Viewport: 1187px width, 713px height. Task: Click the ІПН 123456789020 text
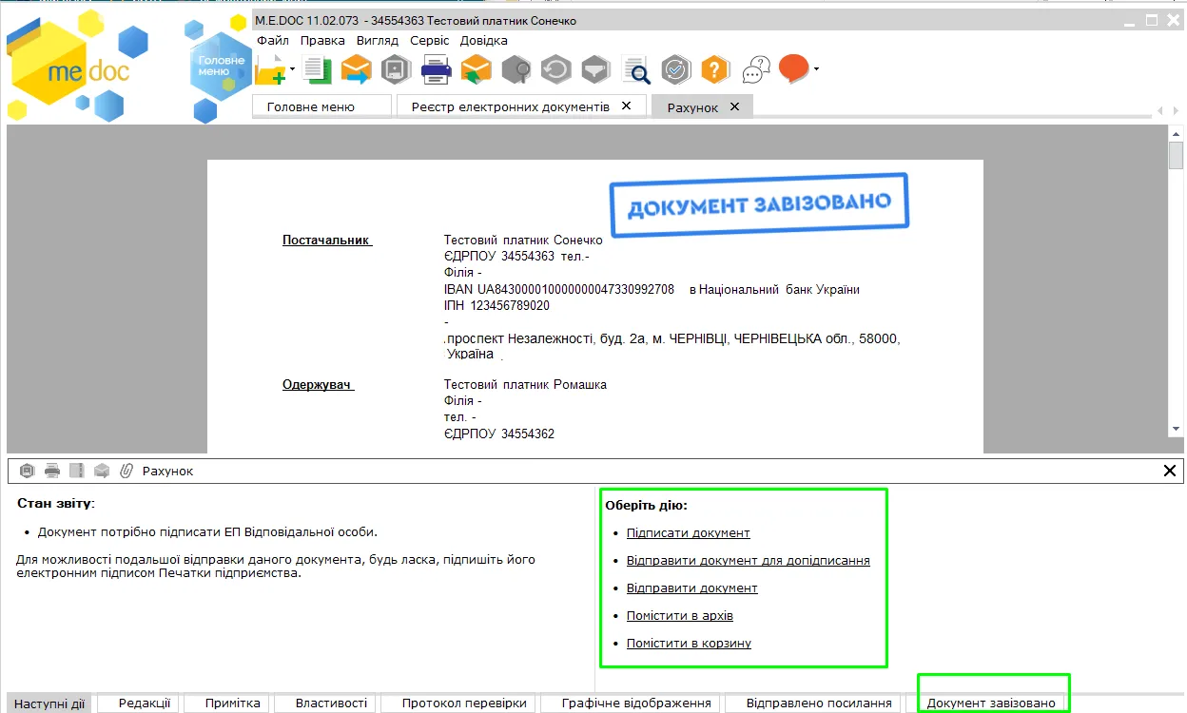[496, 306]
